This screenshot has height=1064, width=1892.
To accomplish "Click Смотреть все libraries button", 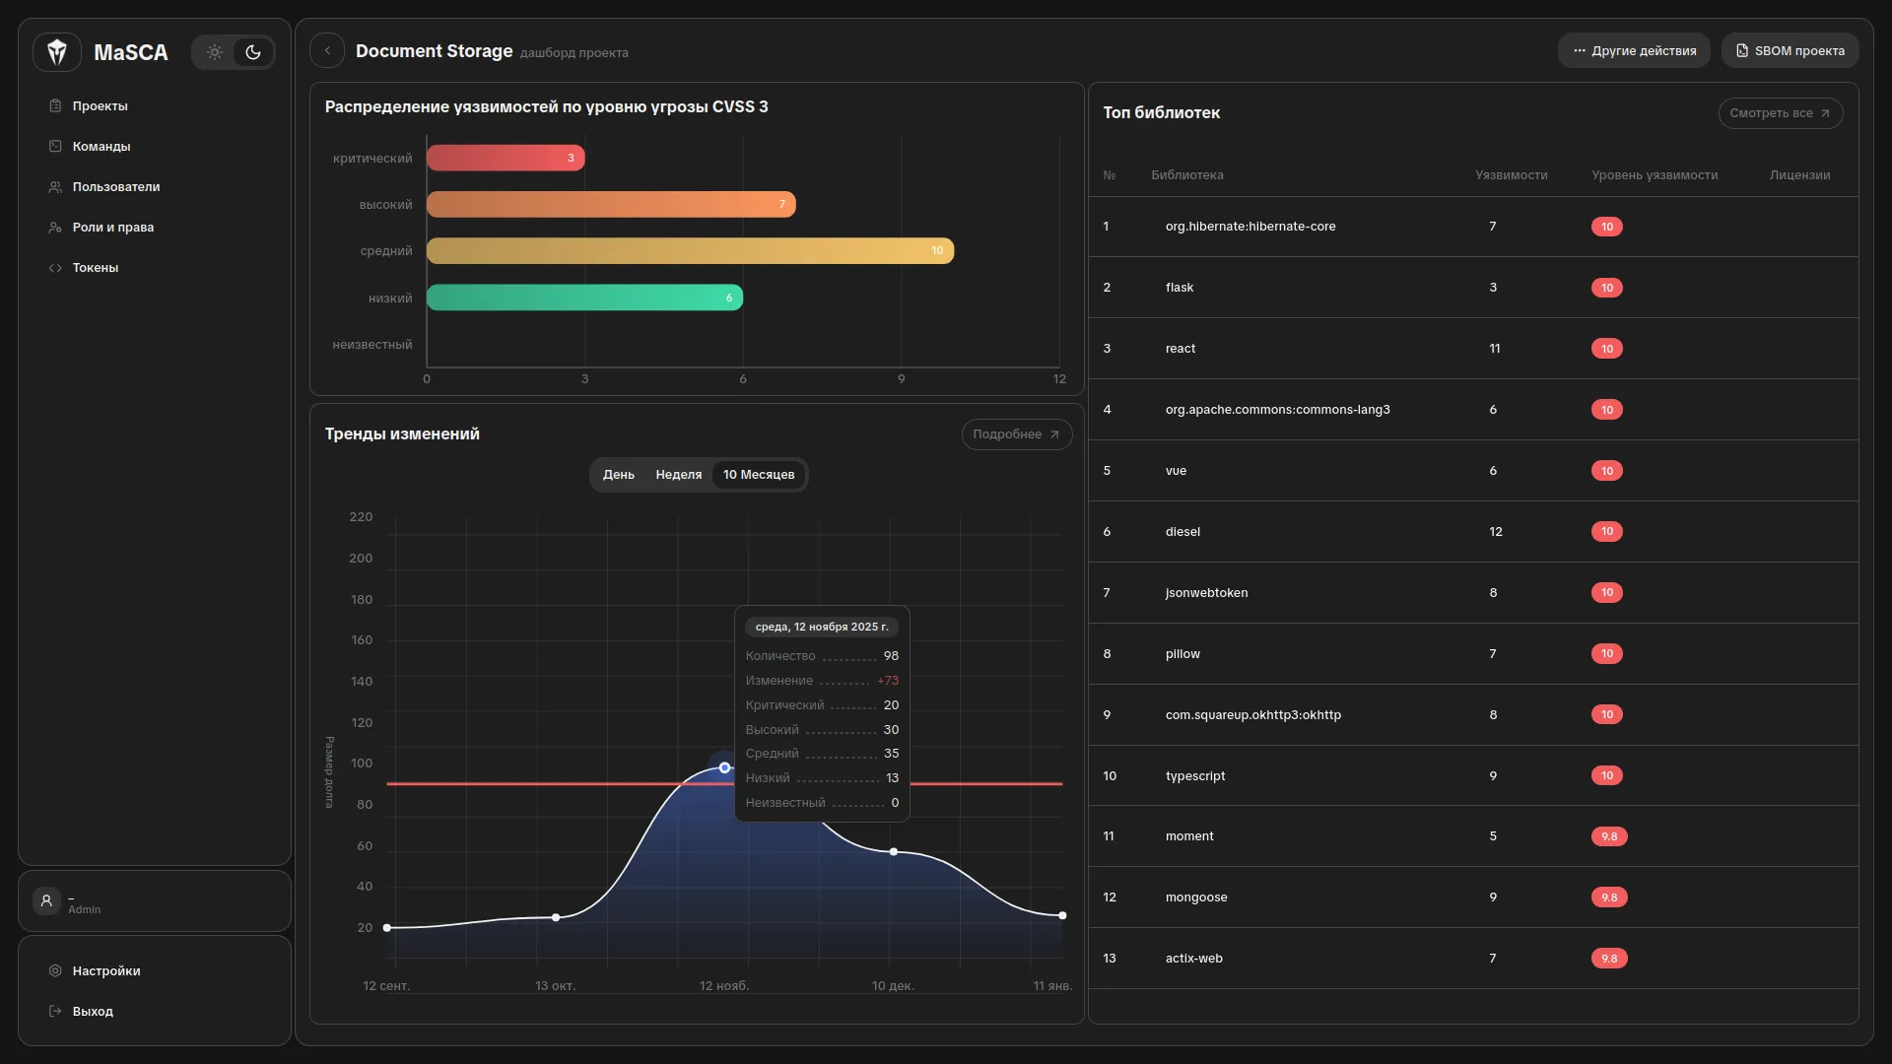I will click(1780, 113).
